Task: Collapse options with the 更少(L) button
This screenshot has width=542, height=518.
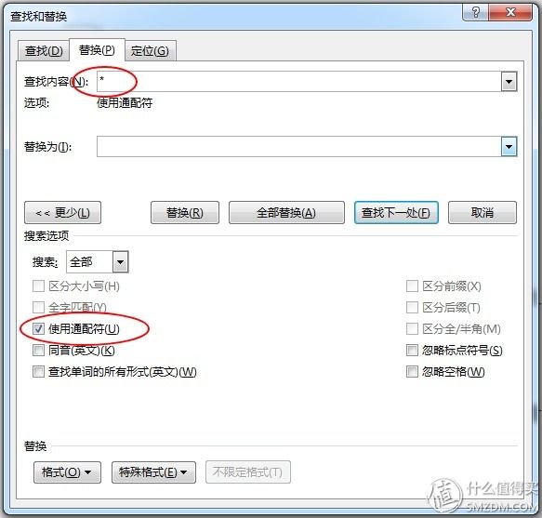Action: click(62, 213)
